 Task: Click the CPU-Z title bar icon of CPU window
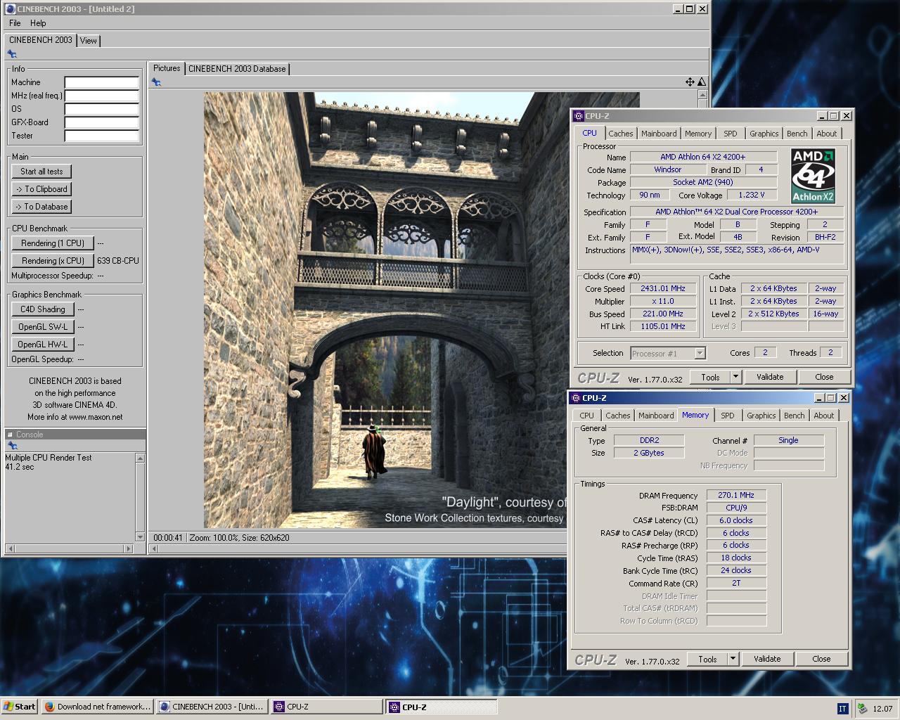[578, 116]
